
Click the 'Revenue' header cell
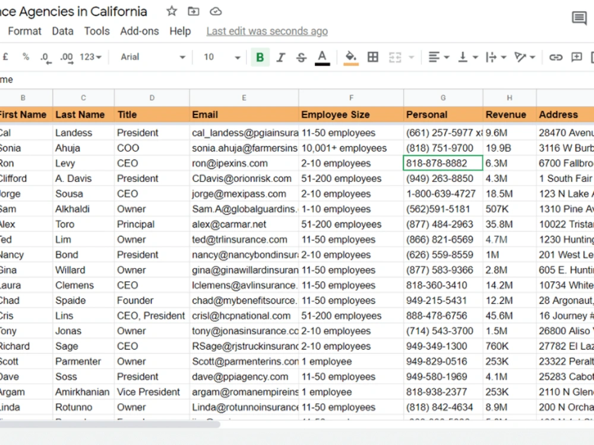(510, 115)
